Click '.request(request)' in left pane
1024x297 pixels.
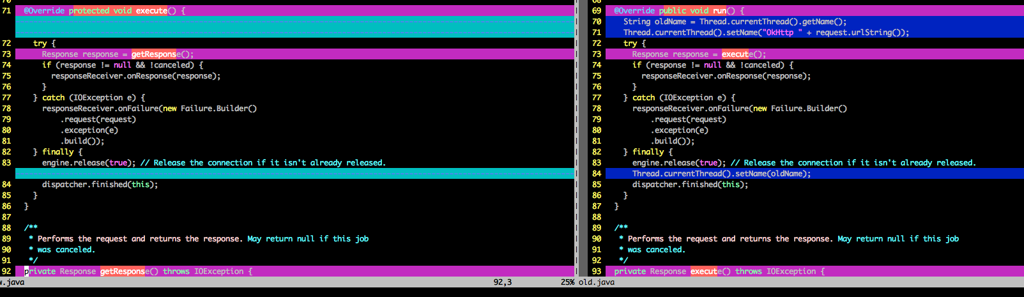click(x=98, y=119)
